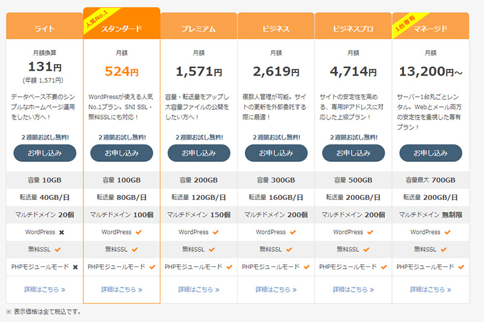Screen dimensions: 484x322
Task: Click 無料SSL check mark in ビジネス column
Action: click(289, 250)
